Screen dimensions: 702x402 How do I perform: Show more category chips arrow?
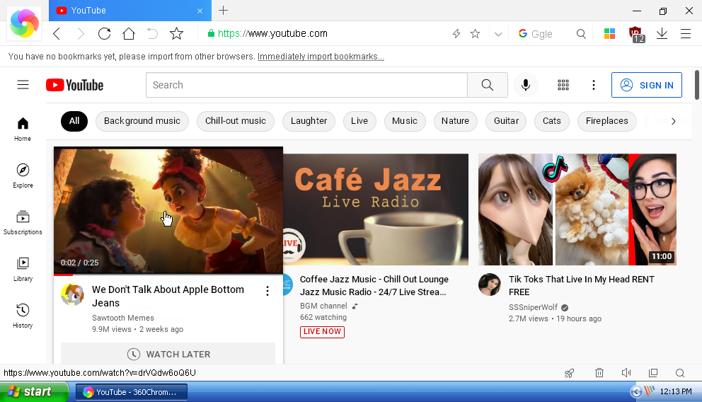click(x=674, y=121)
